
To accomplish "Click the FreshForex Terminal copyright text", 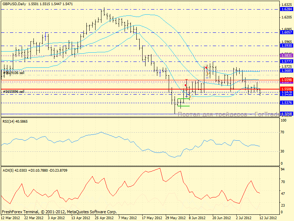I will point(59,212).
